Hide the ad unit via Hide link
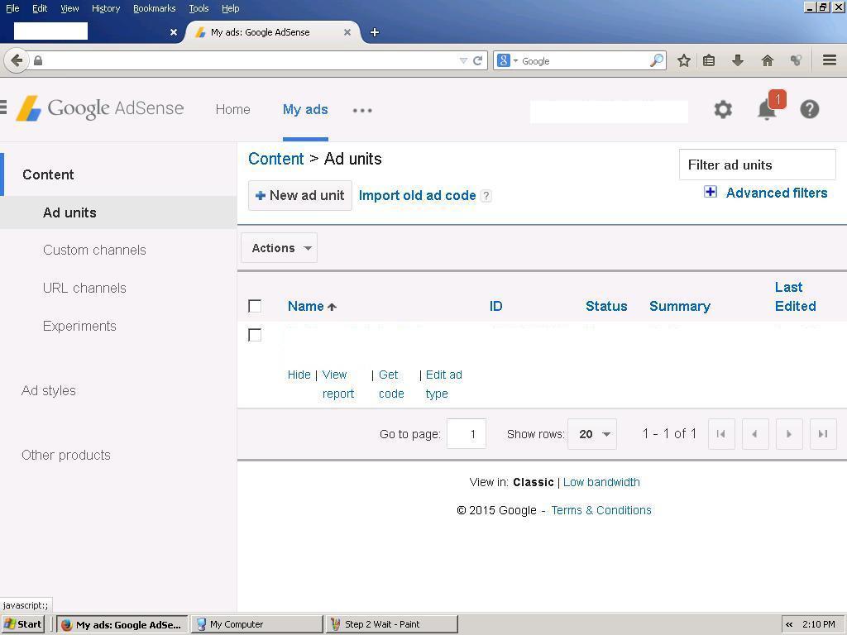The image size is (847, 635). pyautogui.click(x=299, y=375)
